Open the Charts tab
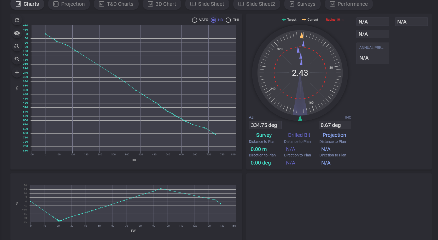The width and height of the screenshot is (438, 240). [x=27, y=4]
